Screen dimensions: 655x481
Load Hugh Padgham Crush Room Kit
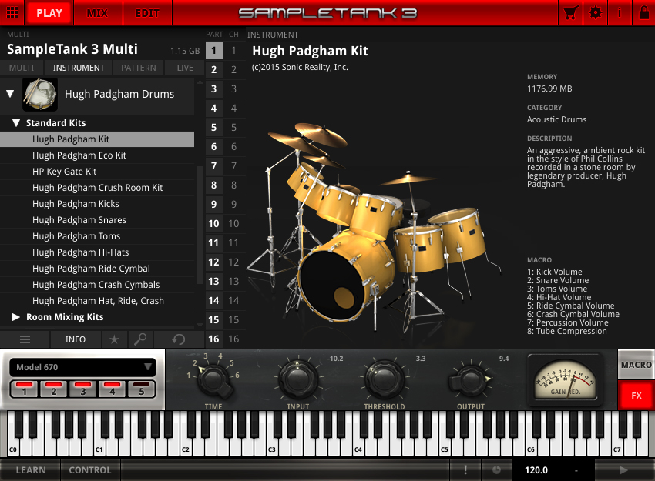tap(97, 188)
